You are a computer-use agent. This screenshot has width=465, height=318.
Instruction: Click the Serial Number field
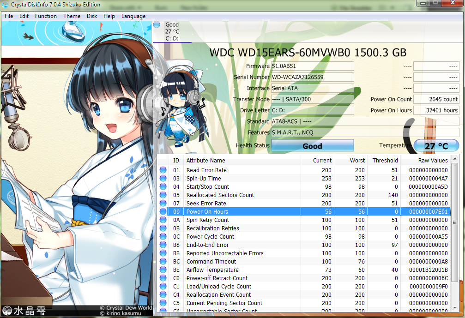pyautogui.click(x=313, y=77)
